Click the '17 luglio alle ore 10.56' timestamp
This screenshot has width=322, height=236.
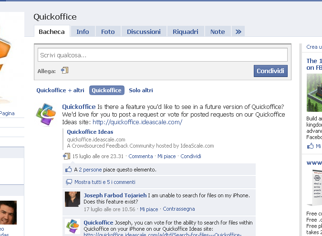click(x=109, y=209)
